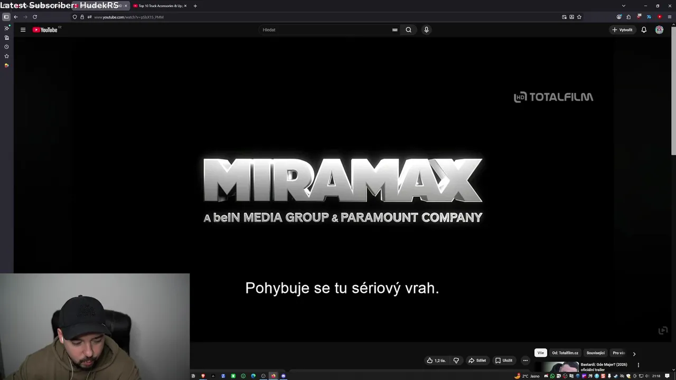
Task: Open options for Bastardi recommended video
Action: coord(638,365)
